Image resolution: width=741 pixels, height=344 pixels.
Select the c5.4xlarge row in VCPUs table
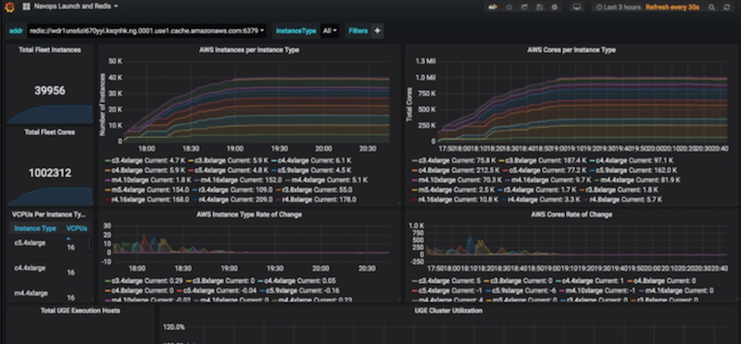[50, 244]
